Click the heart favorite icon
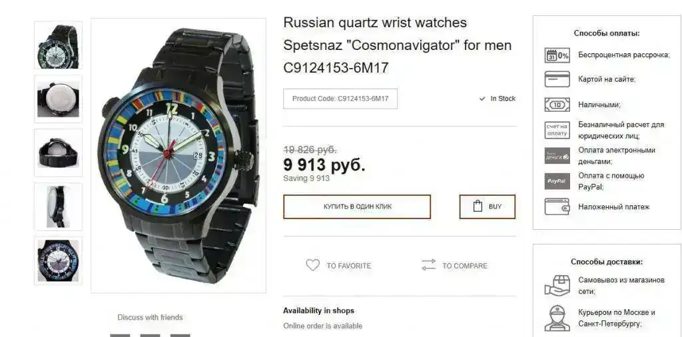Viewport: 682px width, 337px height. tap(312, 265)
